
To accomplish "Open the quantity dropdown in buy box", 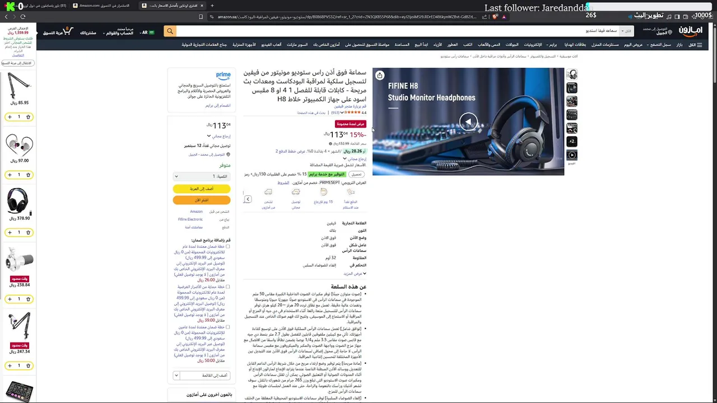I will [202, 176].
